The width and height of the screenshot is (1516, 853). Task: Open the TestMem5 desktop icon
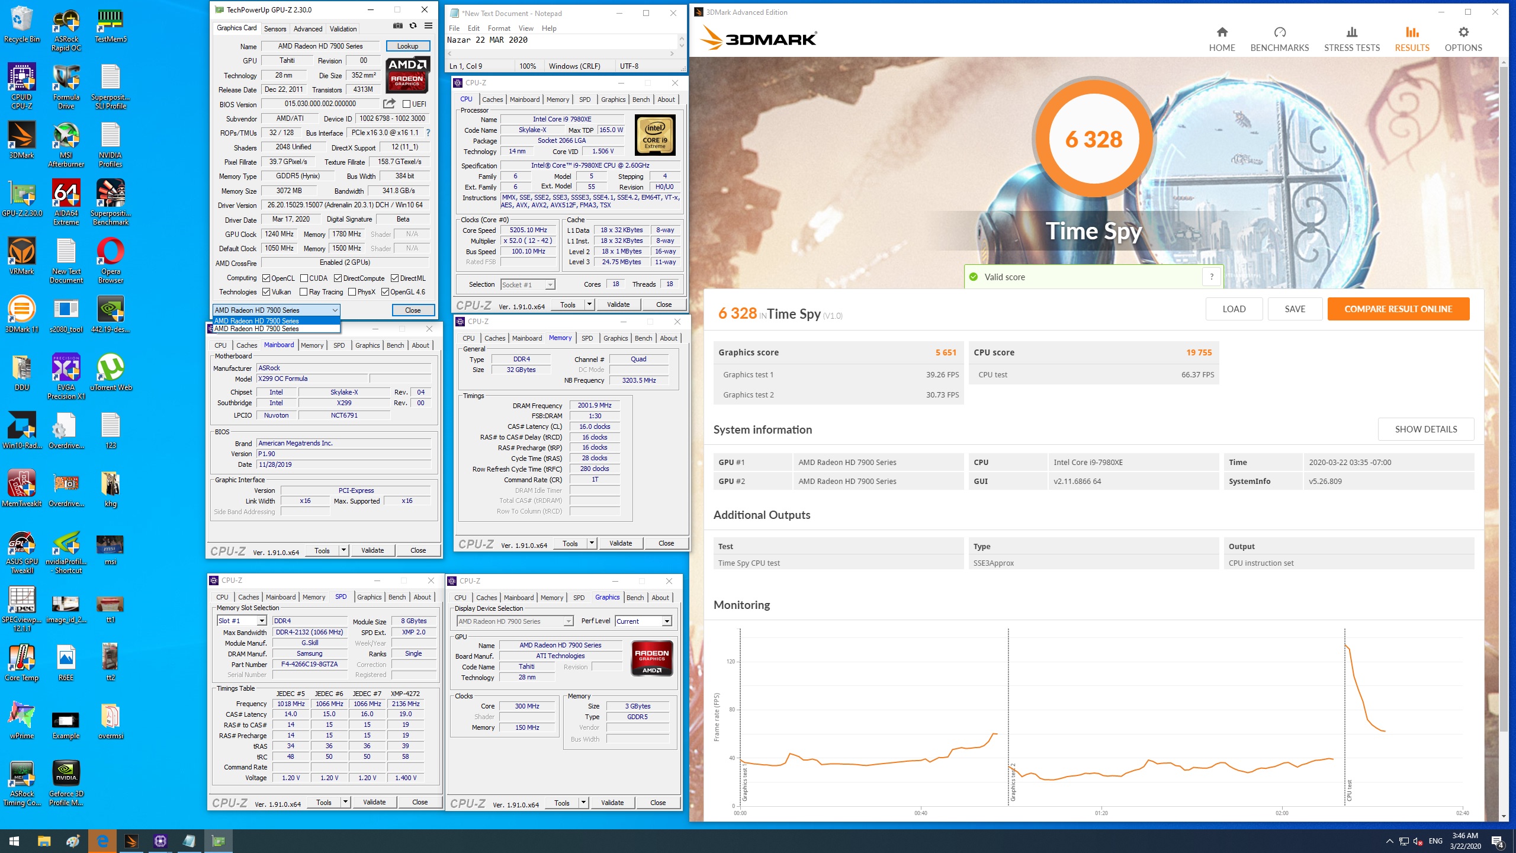(x=111, y=25)
